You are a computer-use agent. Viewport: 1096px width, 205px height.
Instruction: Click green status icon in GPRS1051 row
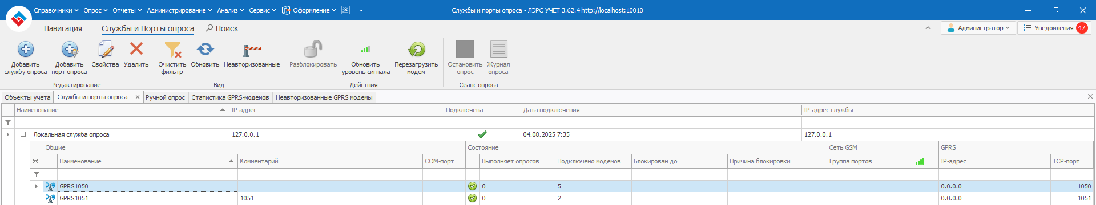click(x=472, y=198)
